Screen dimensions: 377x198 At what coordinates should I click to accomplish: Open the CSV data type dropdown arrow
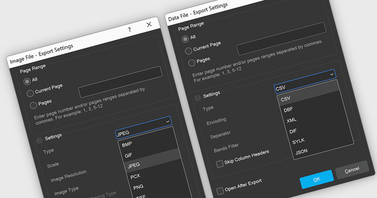click(332, 74)
